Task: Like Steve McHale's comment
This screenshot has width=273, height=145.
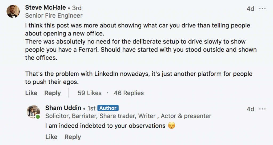Action: click(31, 93)
